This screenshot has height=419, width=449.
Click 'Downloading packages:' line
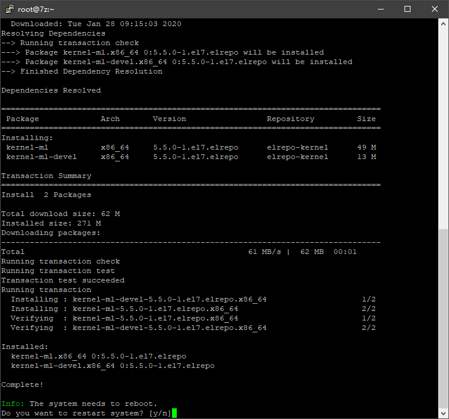[51, 233]
